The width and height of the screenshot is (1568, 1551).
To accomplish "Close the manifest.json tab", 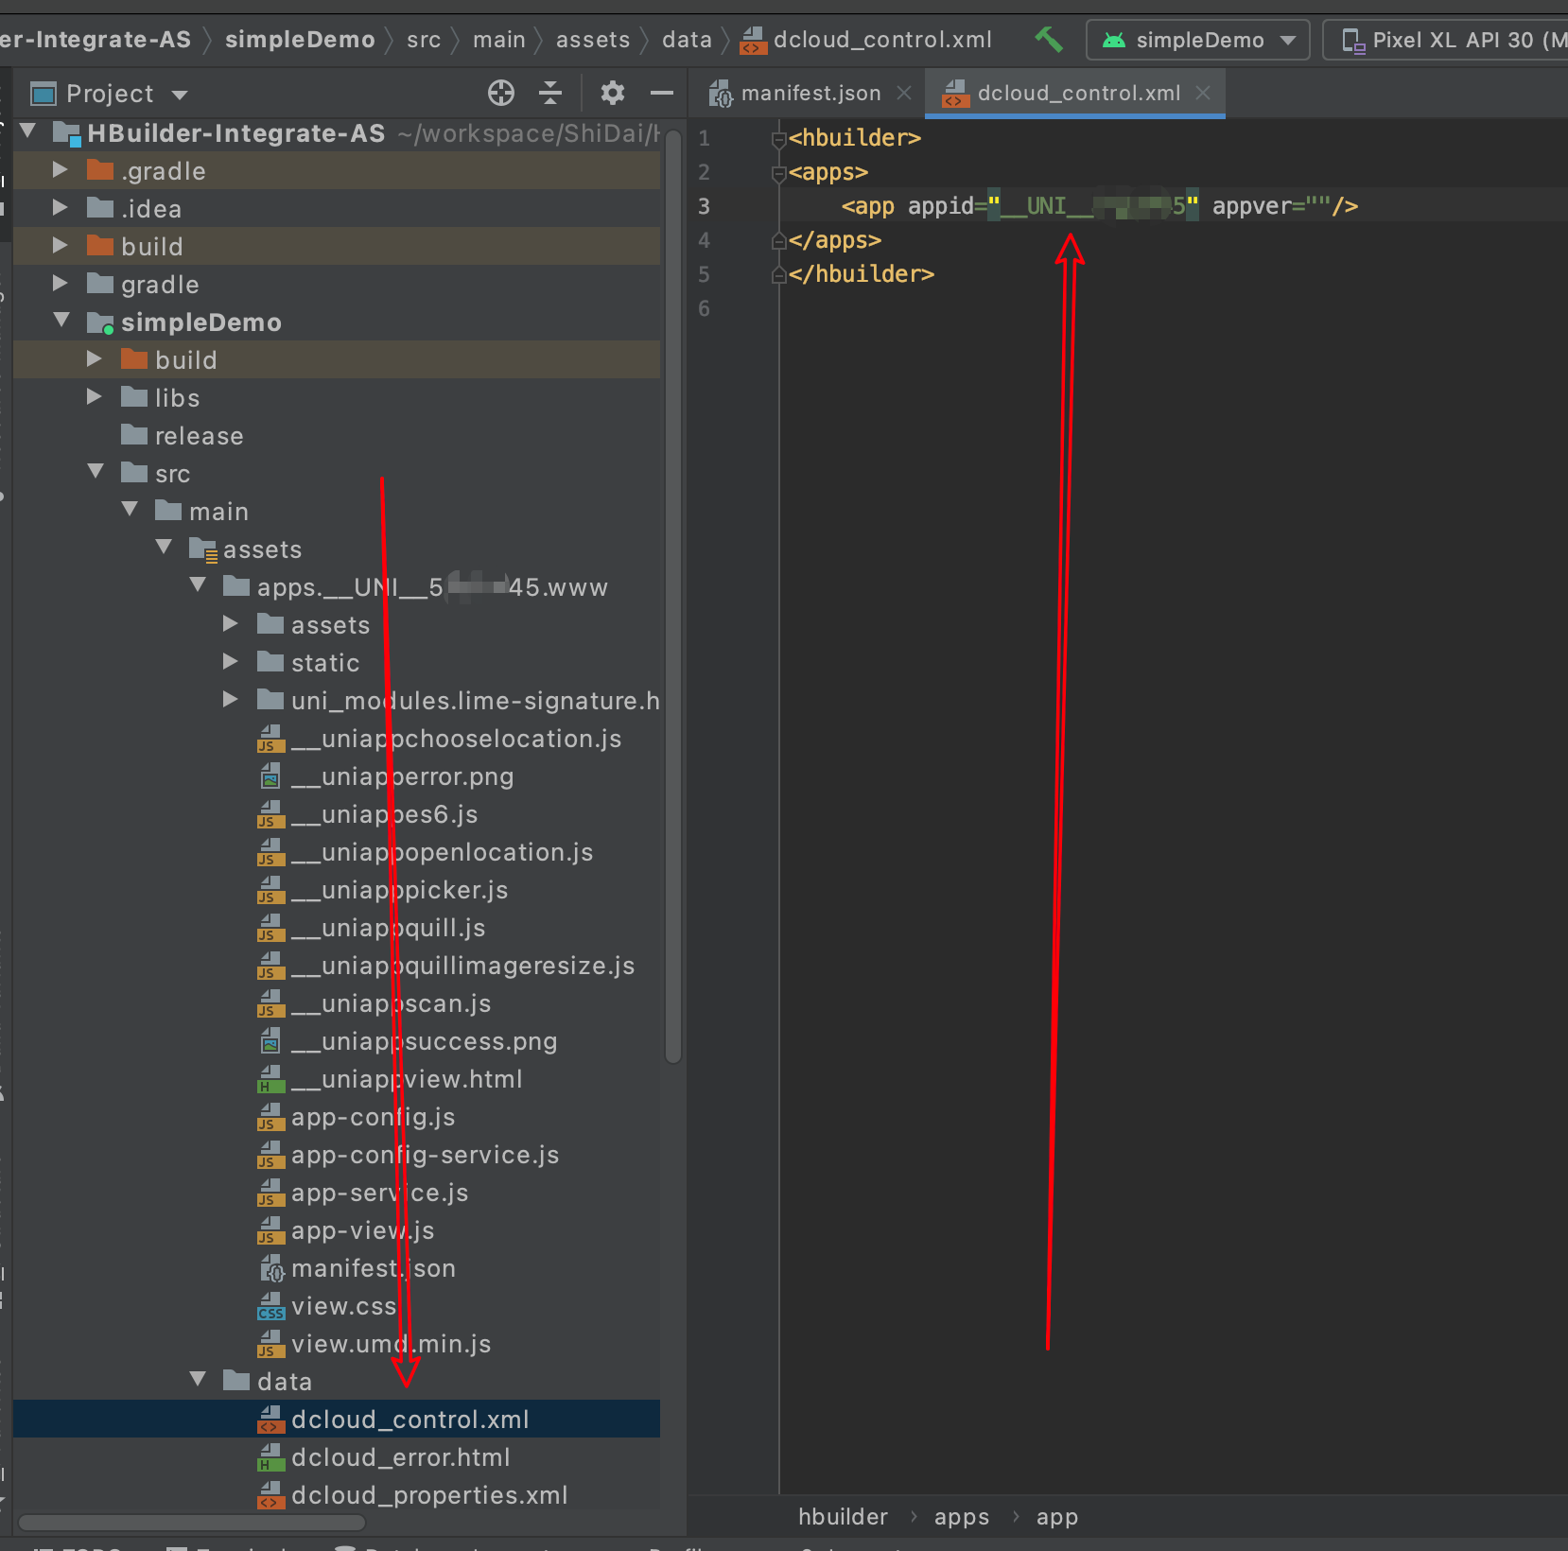I will [x=905, y=93].
